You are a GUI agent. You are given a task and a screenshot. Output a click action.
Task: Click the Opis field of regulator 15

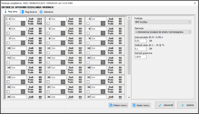pyautogui.click(x=98, y=58)
